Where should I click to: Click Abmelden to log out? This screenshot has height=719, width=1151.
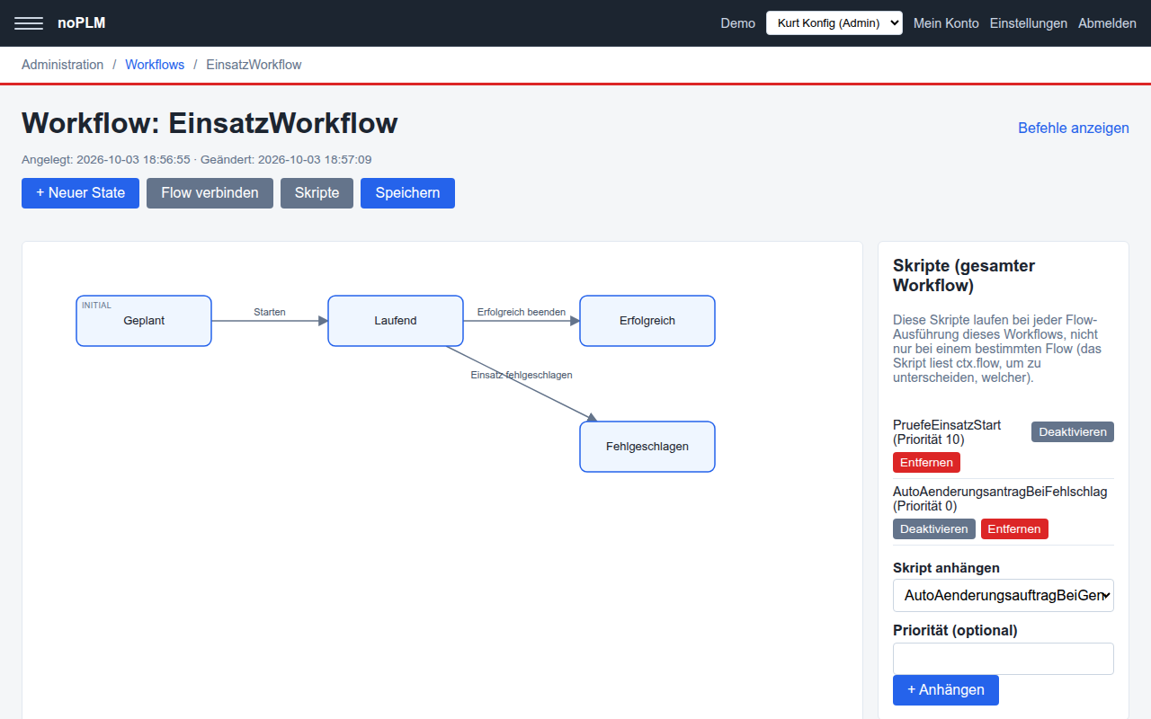(1107, 23)
